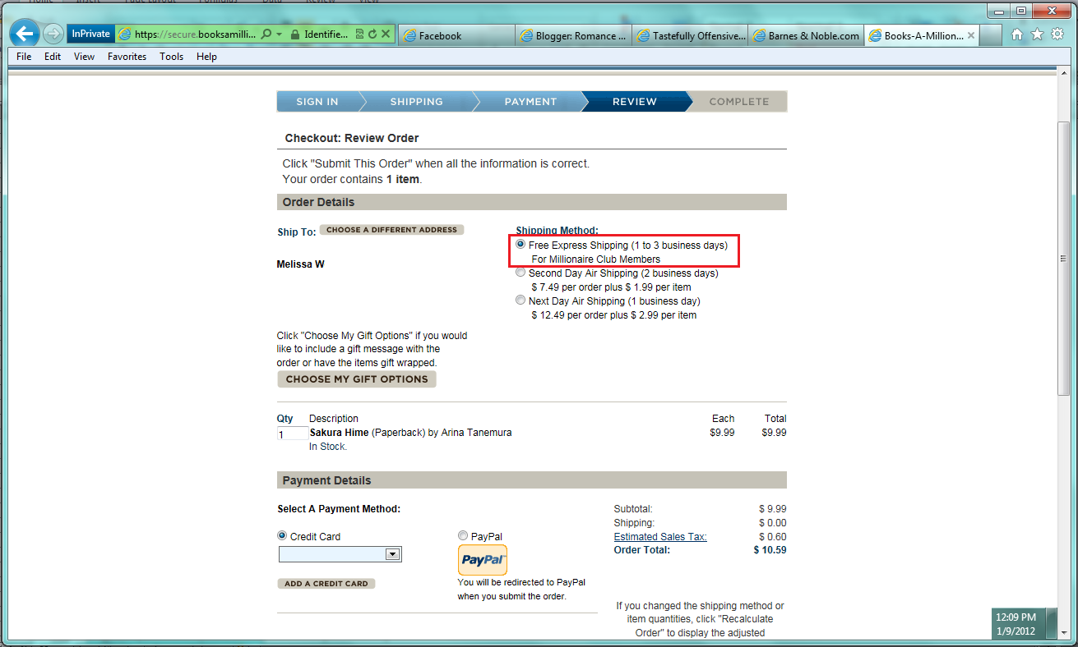Select Free Express Shipping radio button
The image size is (1078, 647).
click(520, 245)
